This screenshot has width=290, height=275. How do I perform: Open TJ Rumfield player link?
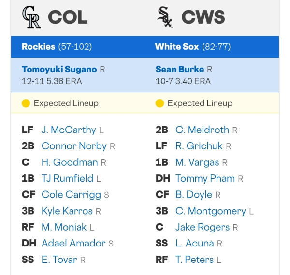67,178
